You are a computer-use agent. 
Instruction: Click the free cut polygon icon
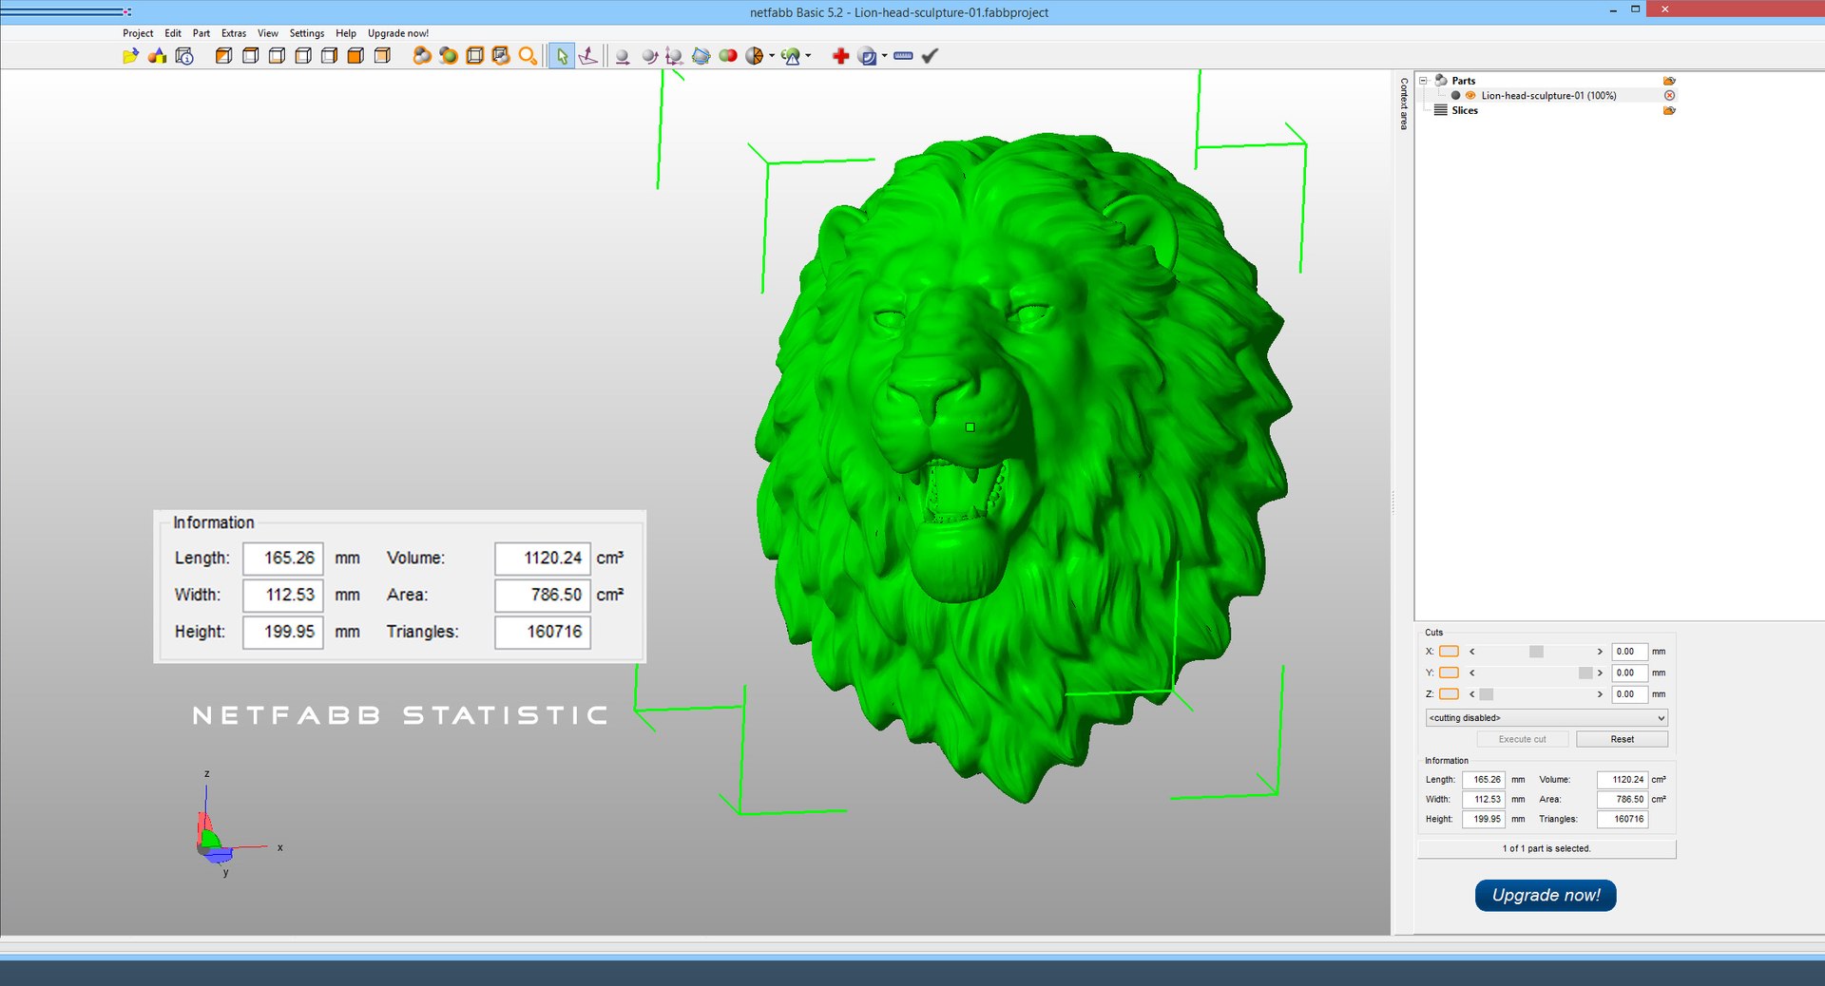[701, 56]
